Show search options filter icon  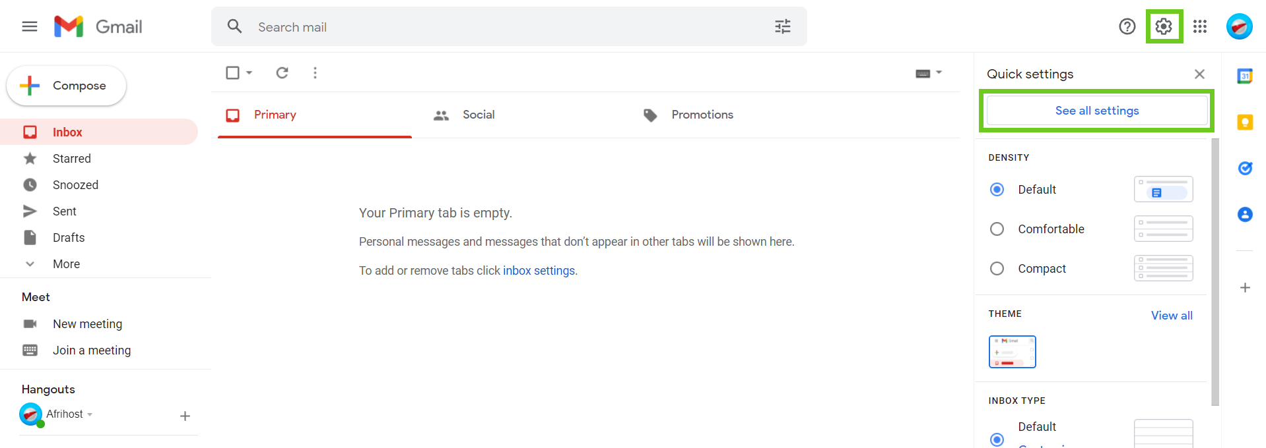tap(783, 26)
